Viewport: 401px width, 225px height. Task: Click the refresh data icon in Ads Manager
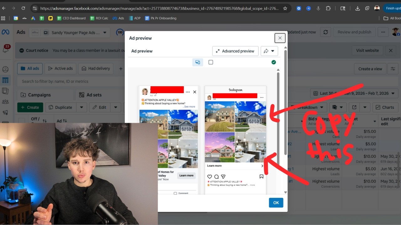(325, 32)
